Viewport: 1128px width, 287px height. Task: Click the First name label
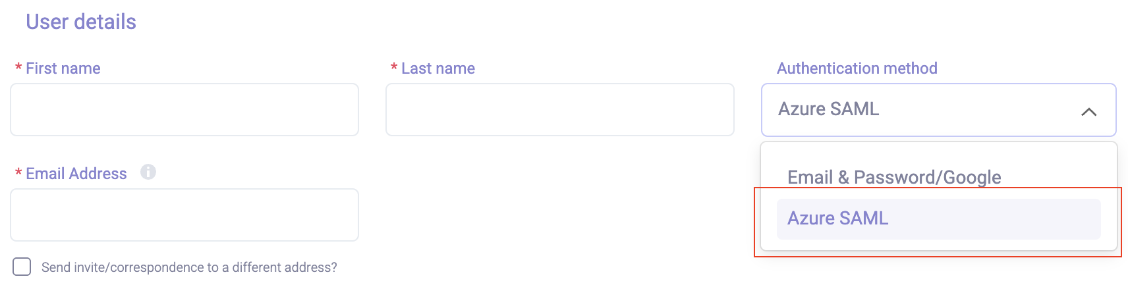[63, 68]
